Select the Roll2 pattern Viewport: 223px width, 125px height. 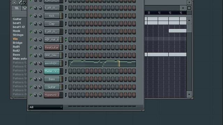pyautogui.click(x=16, y=51)
